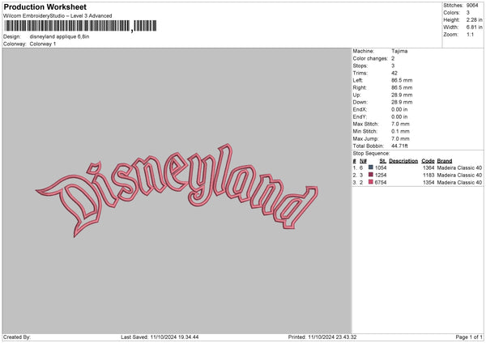486x343 pixels.
Task: Click the Height value "2.28 in"
Action: (x=474, y=19)
